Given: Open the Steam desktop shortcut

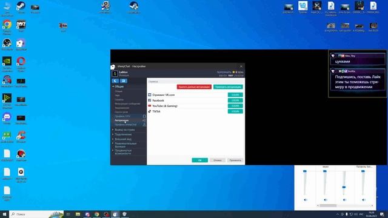Looking at the screenshot, I should pos(21,7).
